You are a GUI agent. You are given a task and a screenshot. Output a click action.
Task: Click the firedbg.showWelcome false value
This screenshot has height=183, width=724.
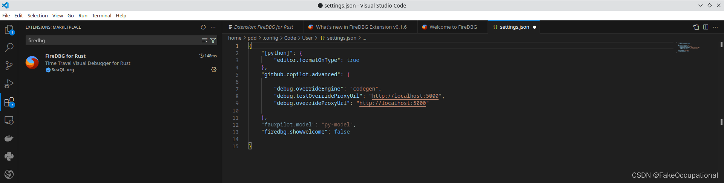click(342, 132)
